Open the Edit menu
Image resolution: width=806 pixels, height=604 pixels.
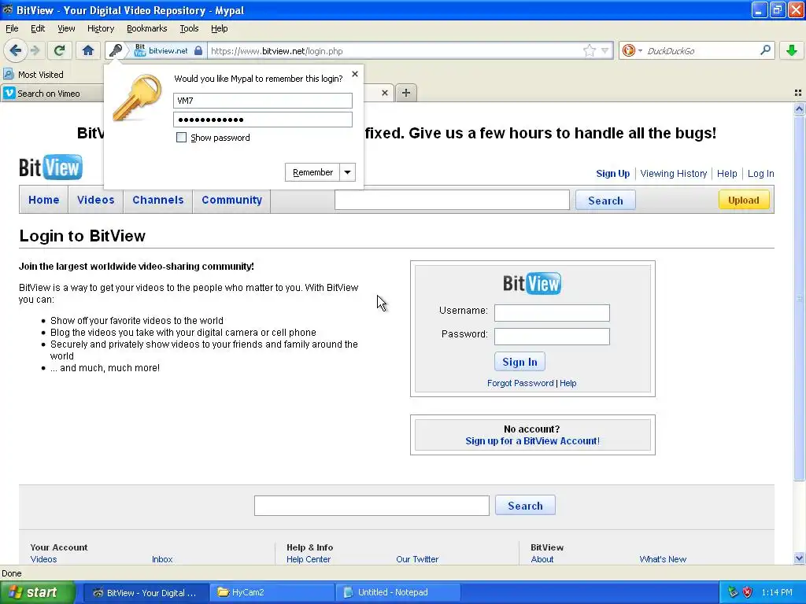pyautogui.click(x=38, y=28)
